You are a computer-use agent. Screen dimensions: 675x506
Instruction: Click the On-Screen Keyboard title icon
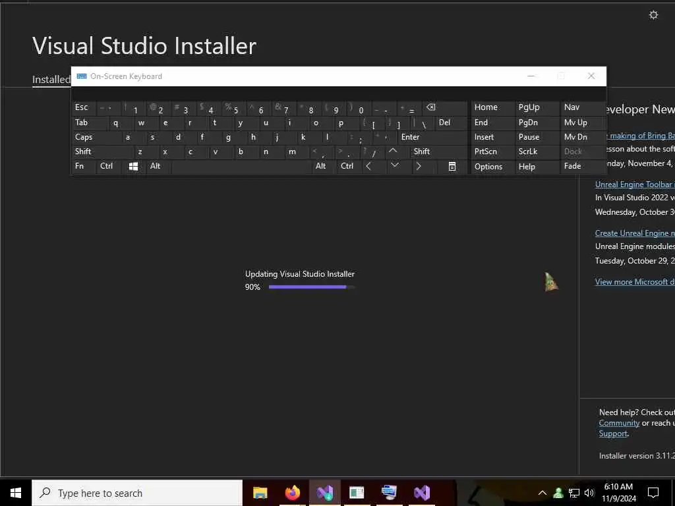81,76
